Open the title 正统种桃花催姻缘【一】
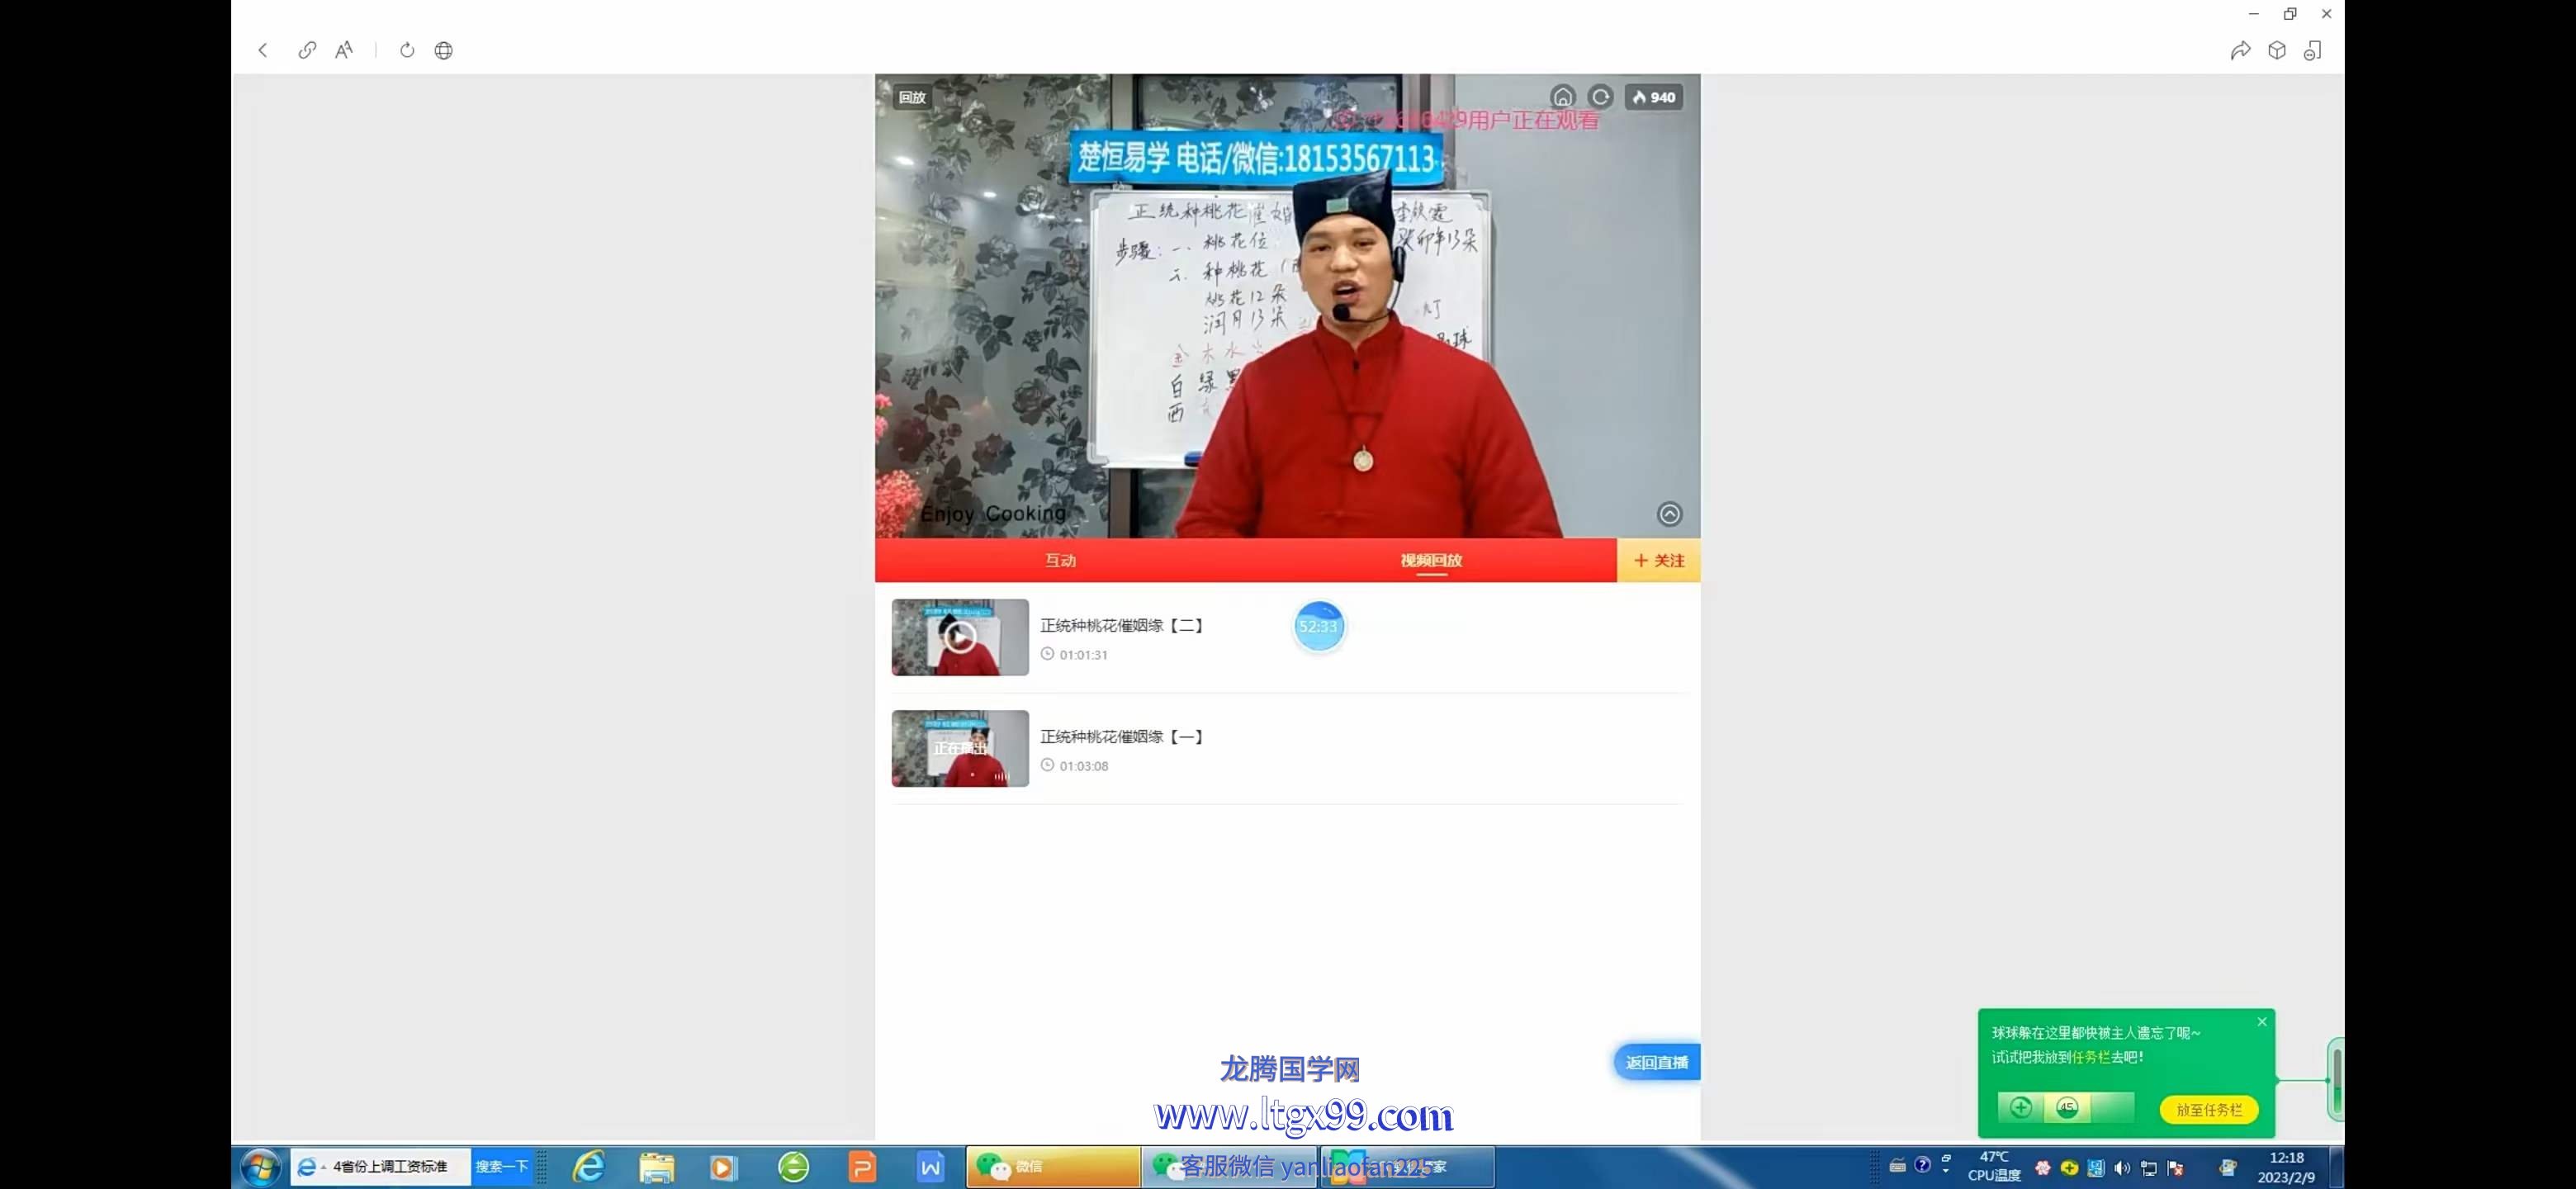The width and height of the screenshot is (2576, 1189). (1121, 736)
